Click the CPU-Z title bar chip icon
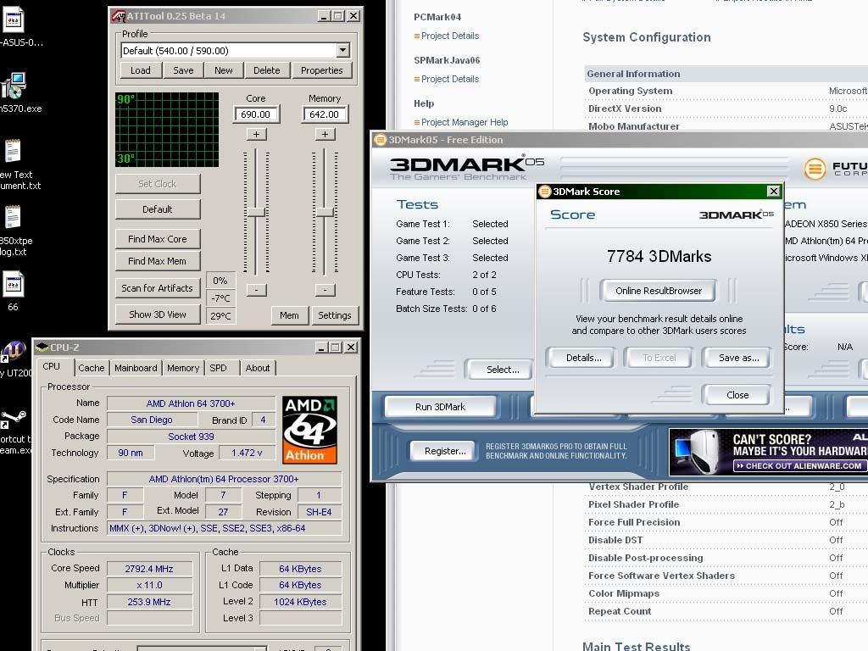This screenshot has height=651, width=868. tap(42, 348)
